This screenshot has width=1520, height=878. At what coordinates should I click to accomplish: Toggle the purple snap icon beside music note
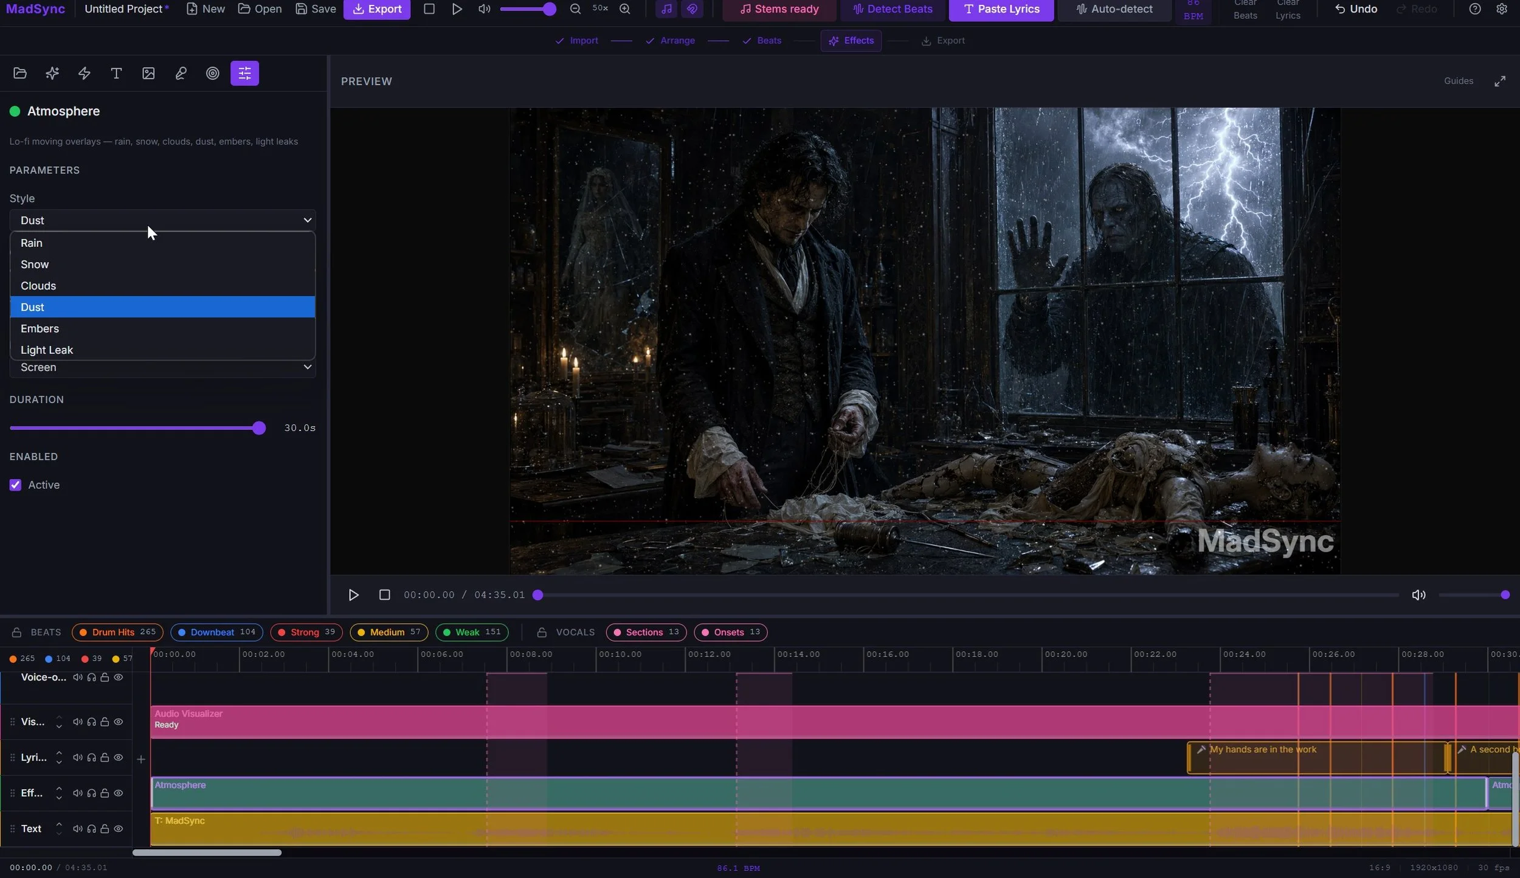(x=692, y=9)
